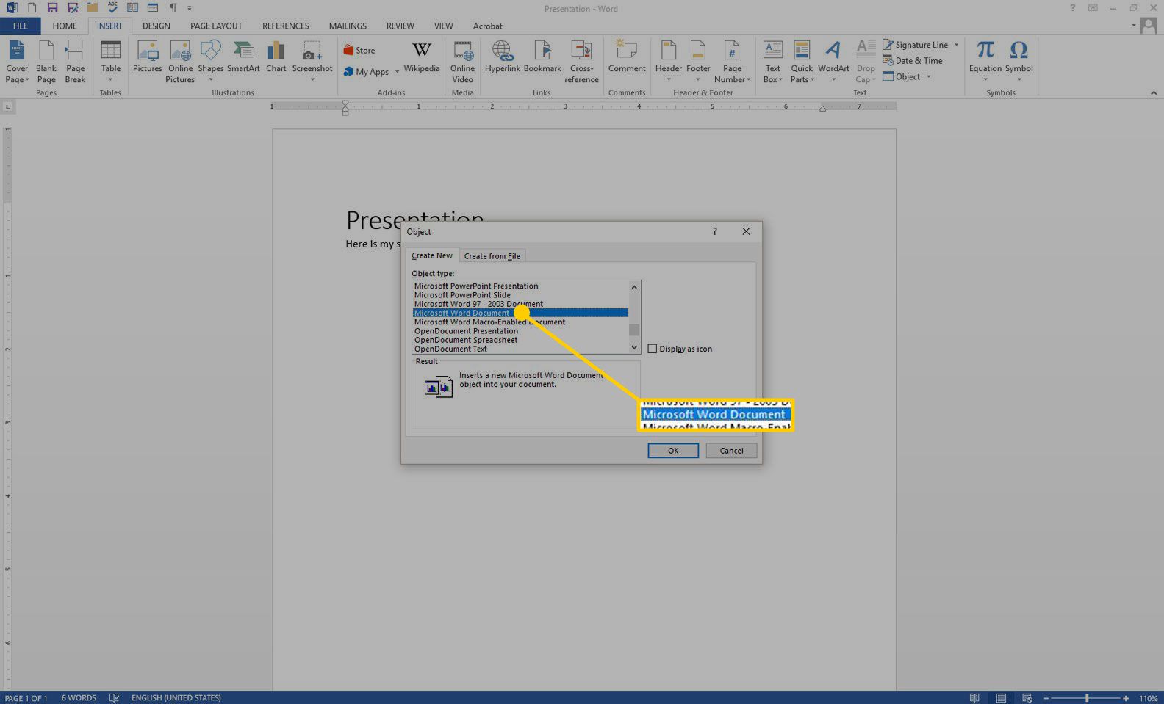Viewport: 1164px width, 704px height.
Task: Open the Quick Parts menu
Action: coord(802,62)
